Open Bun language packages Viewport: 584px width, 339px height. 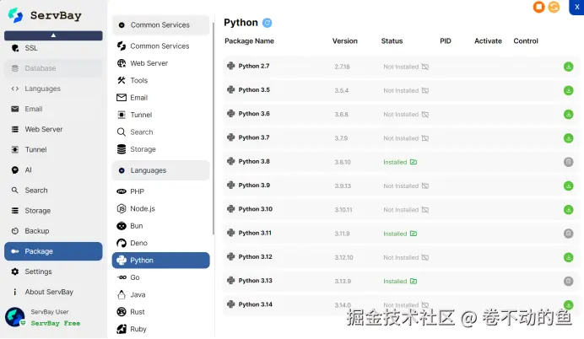(x=160, y=226)
